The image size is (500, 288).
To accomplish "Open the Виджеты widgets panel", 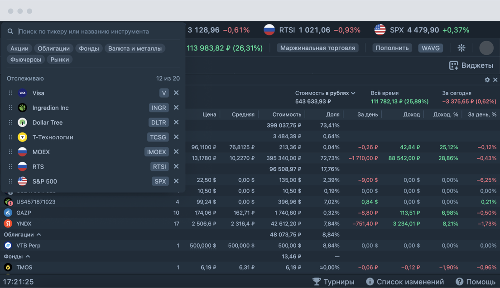I will (x=471, y=65).
